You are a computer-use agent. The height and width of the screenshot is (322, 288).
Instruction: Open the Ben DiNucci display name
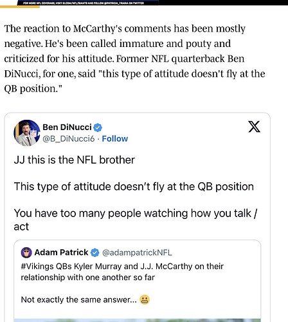(67, 127)
